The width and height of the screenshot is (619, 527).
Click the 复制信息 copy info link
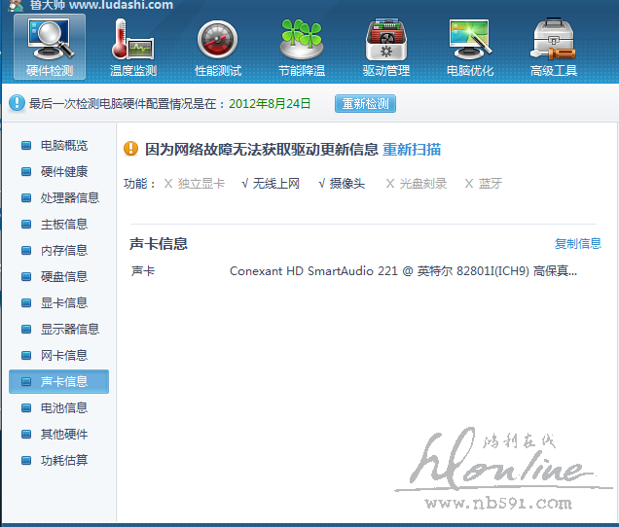[x=578, y=243]
